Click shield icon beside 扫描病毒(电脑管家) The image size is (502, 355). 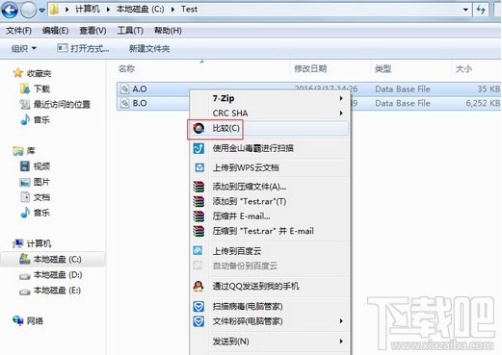point(198,307)
